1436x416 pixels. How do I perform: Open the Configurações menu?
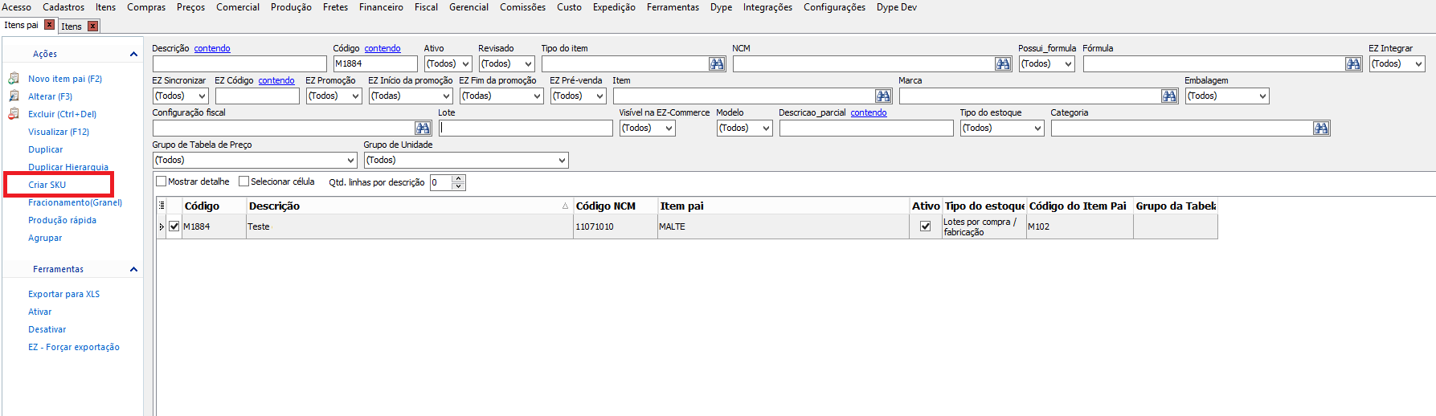click(x=834, y=7)
